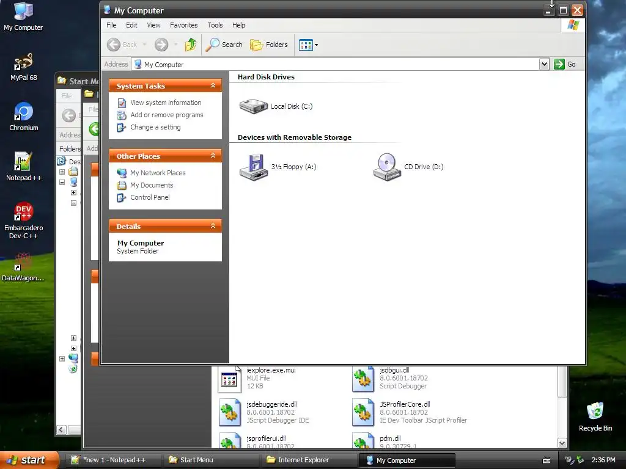Image resolution: width=626 pixels, height=469 pixels.
Task: Click the on-screen keyboard tray icon
Action: 547,460
